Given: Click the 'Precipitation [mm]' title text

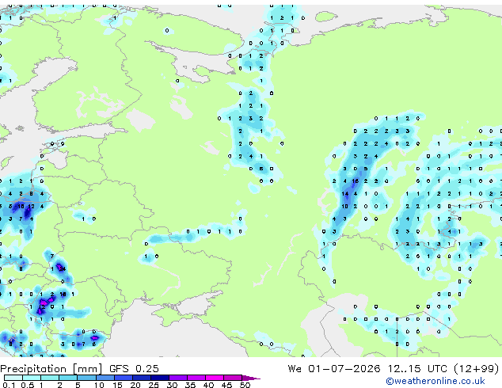Looking at the screenshot, I should pyautogui.click(x=51, y=369).
